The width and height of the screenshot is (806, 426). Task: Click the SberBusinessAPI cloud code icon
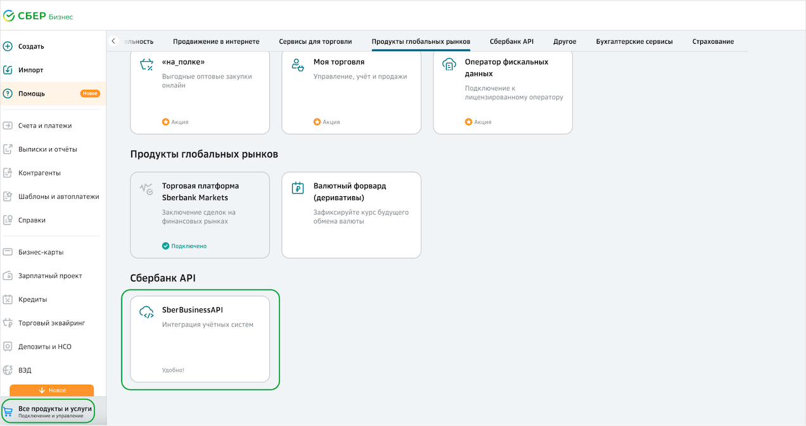click(146, 313)
